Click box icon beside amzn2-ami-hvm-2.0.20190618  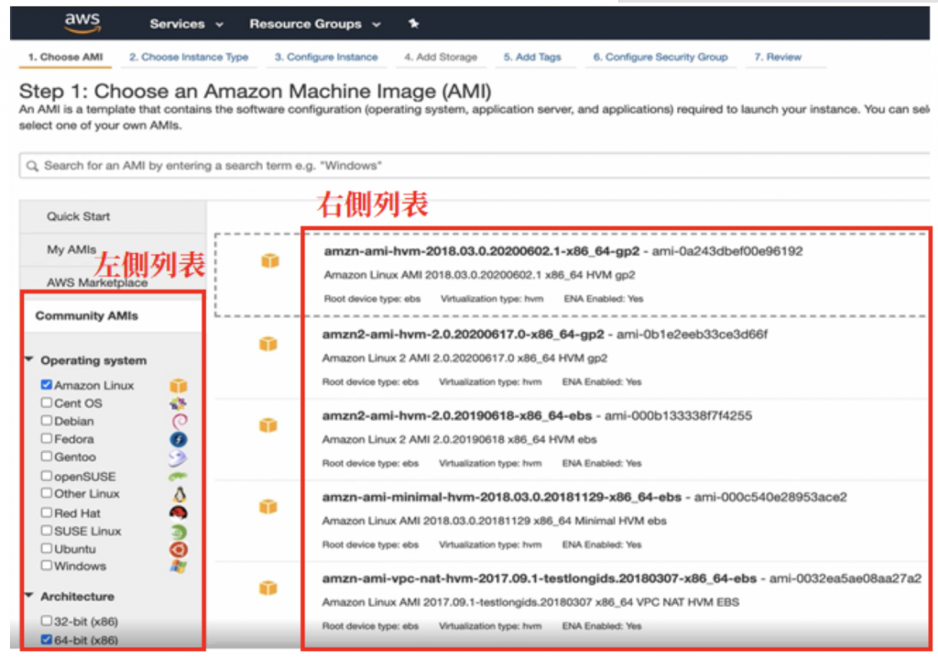pos(268,424)
